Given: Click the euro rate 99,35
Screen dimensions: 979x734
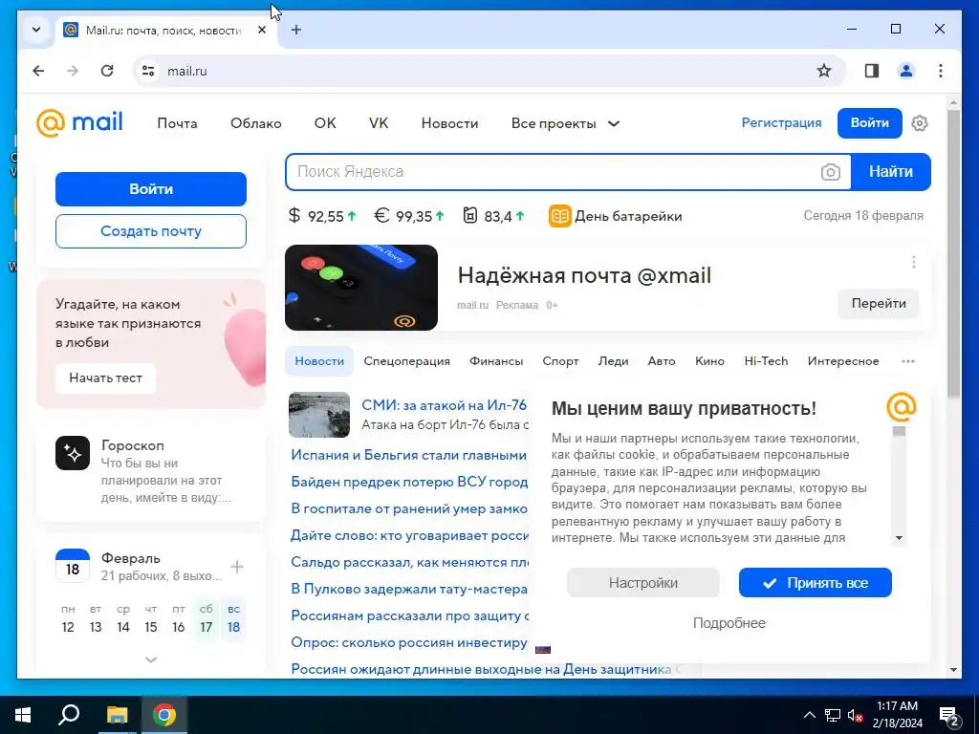Looking at the screenshot, I should tap(409, 216).
